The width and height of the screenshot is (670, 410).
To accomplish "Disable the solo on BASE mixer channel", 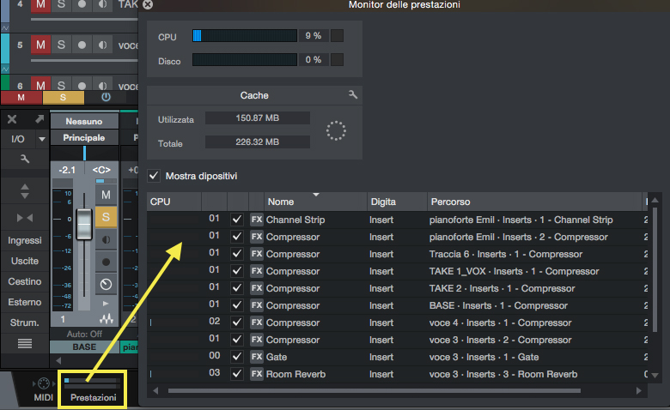I will click(106, 217).
